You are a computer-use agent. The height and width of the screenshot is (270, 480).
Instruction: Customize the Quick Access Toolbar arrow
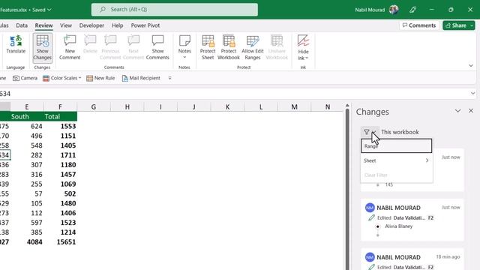click(169, 78)
